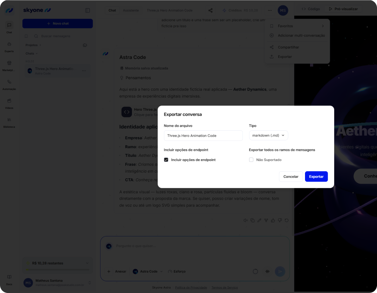Viewport: 377px width, 293px height.
Task: Open the Política de Privacidade link
Action: tap(191, 287)
